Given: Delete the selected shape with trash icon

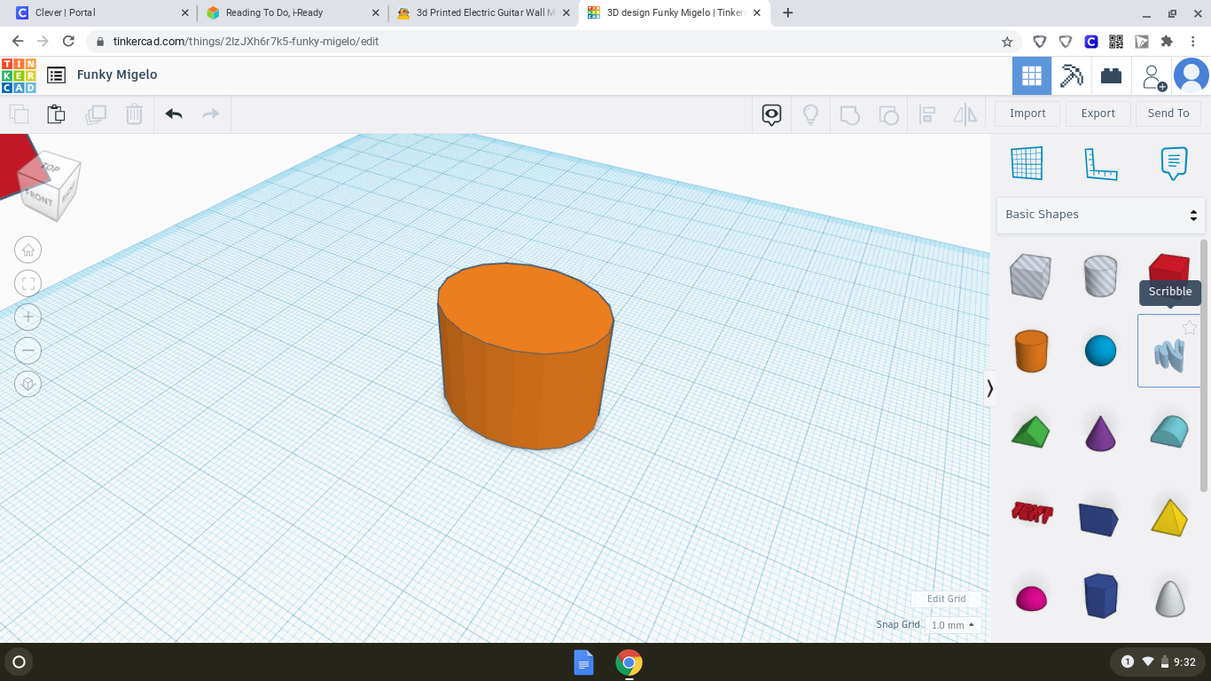Looking at the screenshot, I should point(134,114).
